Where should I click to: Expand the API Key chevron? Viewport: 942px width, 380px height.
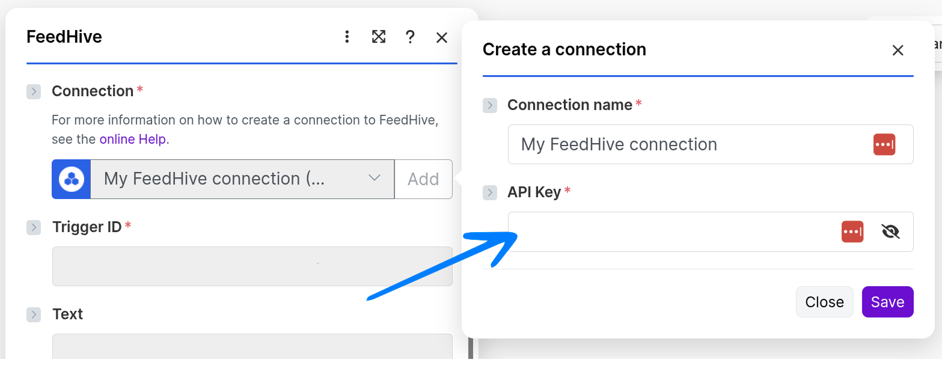pos(490,192)
